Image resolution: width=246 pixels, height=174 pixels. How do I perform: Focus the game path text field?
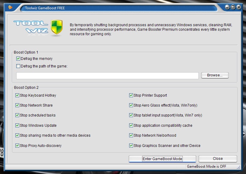pos(107,76)
